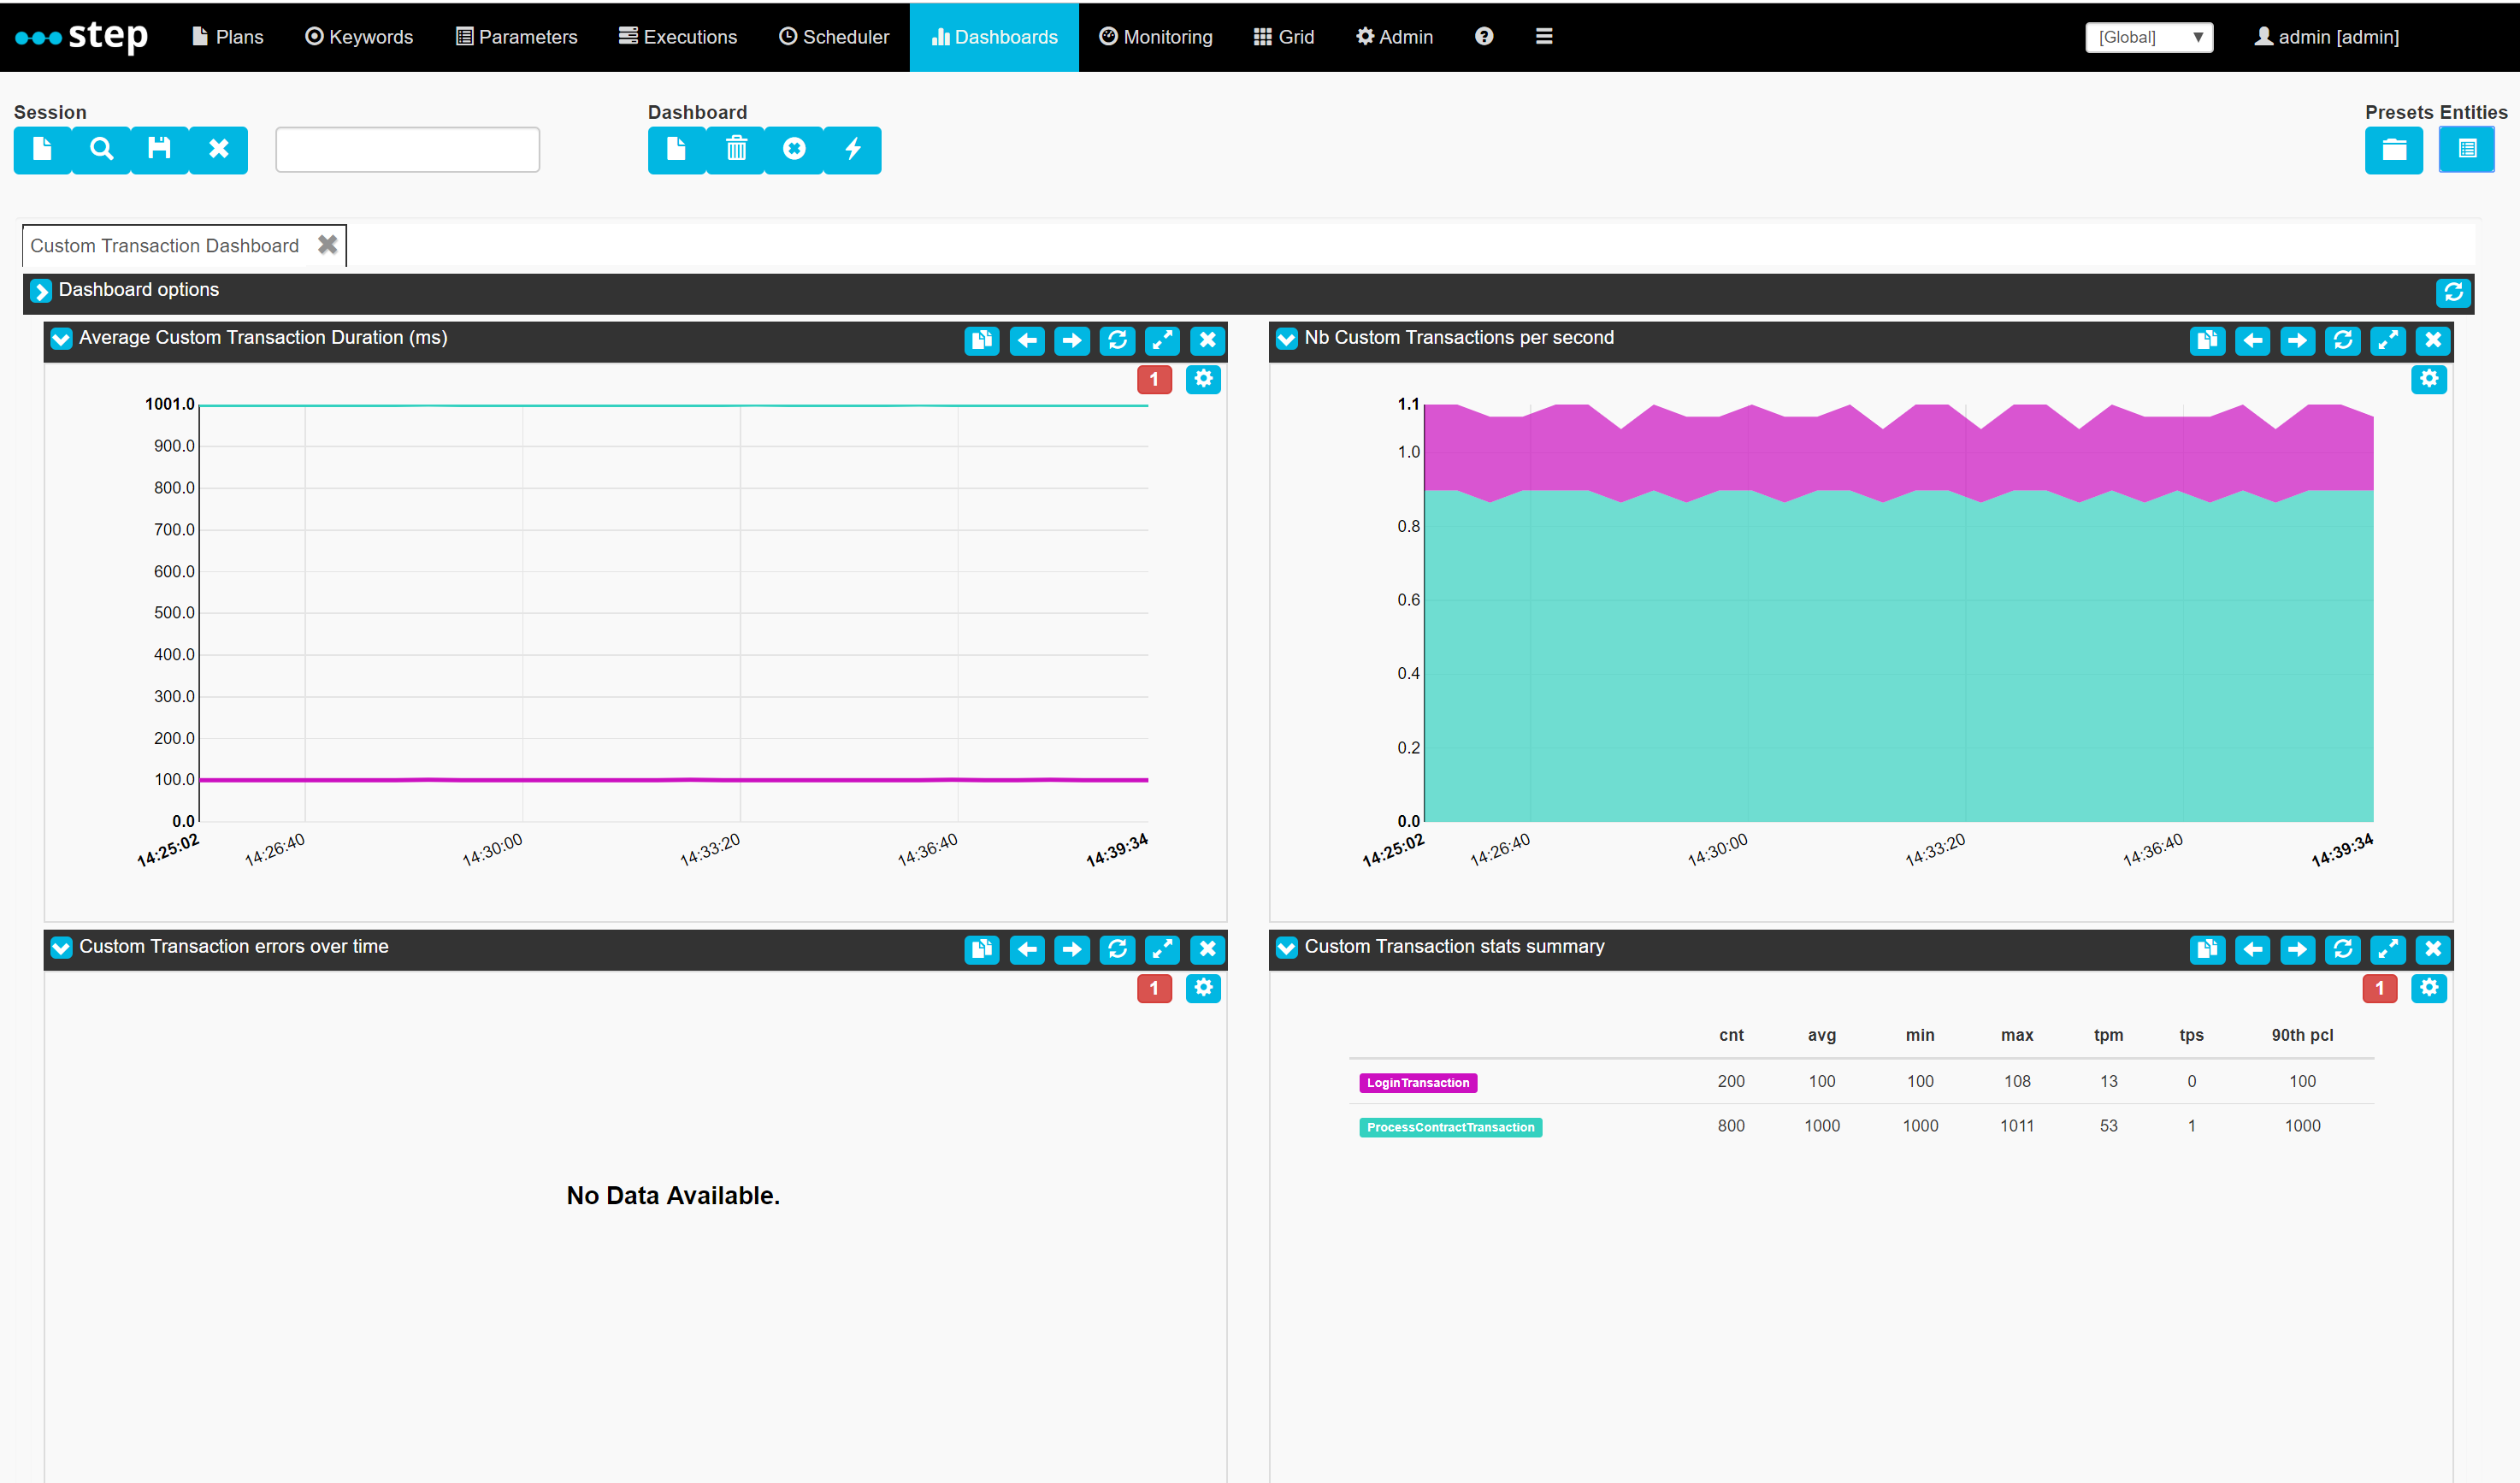Search sessions with the magnifier icon
Image resolution: width=2520 pixels, height=1483 pixels.
tap(101, 150)
